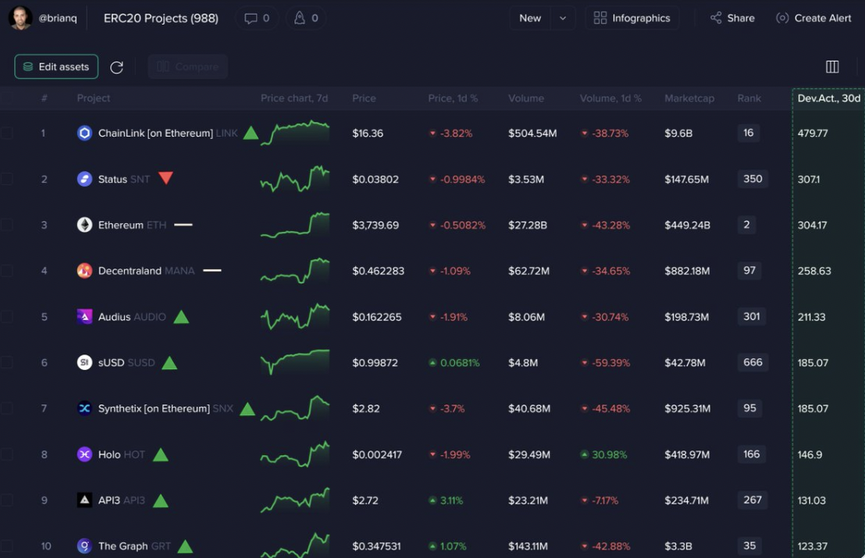Sort by the Project column header

point(93,98)
